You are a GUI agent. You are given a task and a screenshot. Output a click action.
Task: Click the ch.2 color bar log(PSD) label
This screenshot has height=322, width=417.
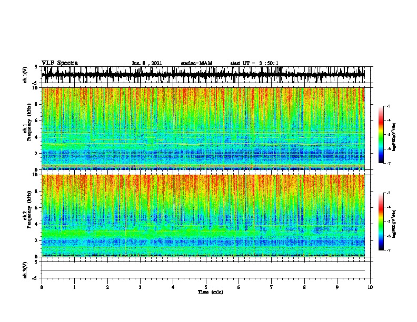click(x=394, y=224)
